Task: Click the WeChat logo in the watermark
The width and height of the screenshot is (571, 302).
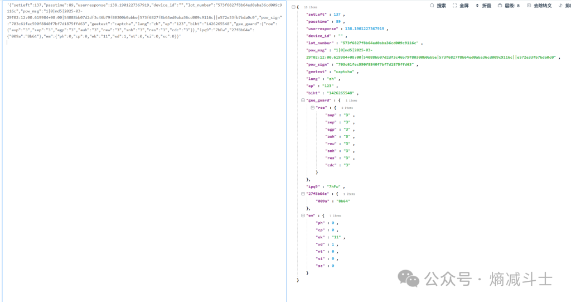Action: 412,277
